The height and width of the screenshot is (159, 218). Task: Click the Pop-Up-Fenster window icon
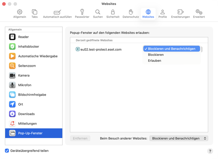(x=12, y=133)
